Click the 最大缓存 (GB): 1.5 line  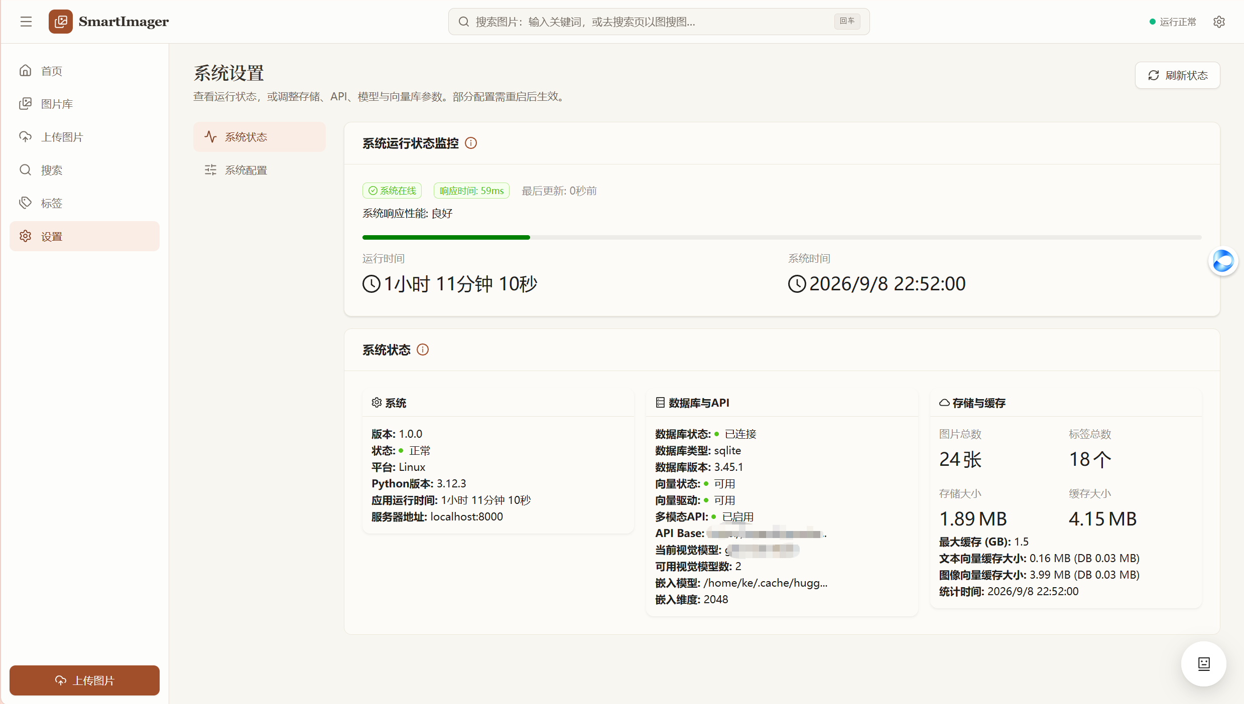984,542
